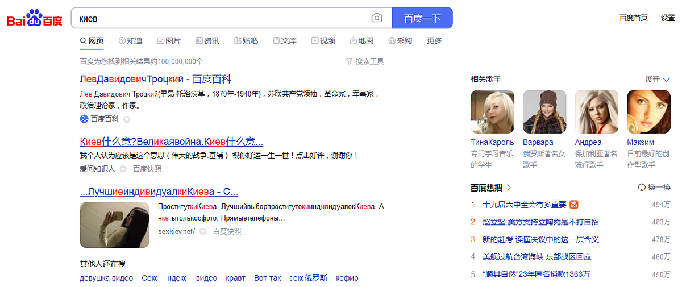Open the 更多 menu
This screenshot has height=287, width=682.
click(x=434, y=41)
